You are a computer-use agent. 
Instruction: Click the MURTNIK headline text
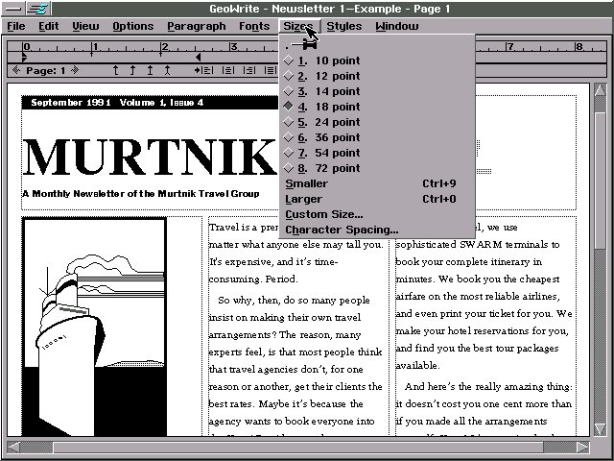(151, 158)
